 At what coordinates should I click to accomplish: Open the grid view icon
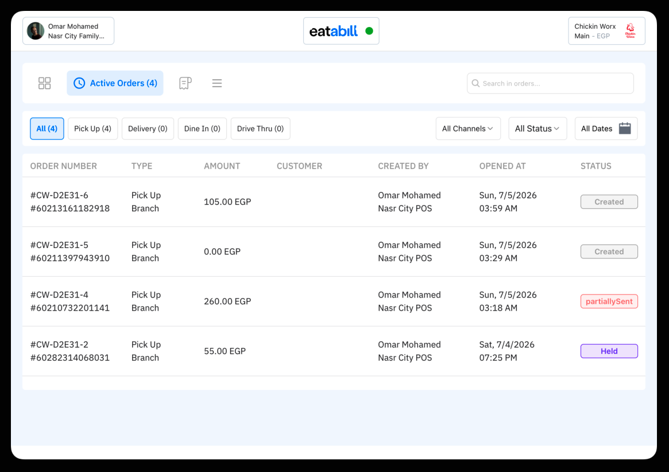[44, 83]
